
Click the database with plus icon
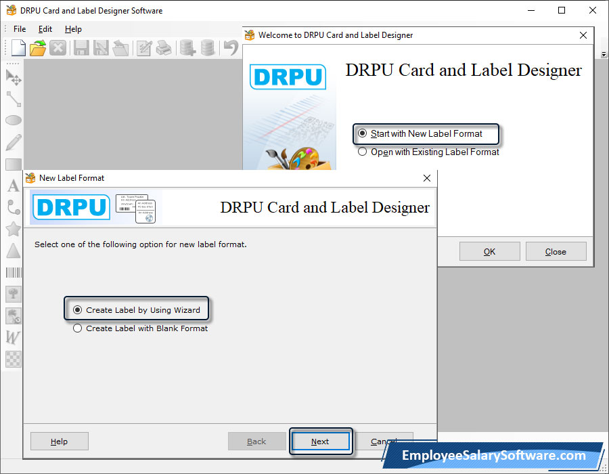tap(187, 48)
